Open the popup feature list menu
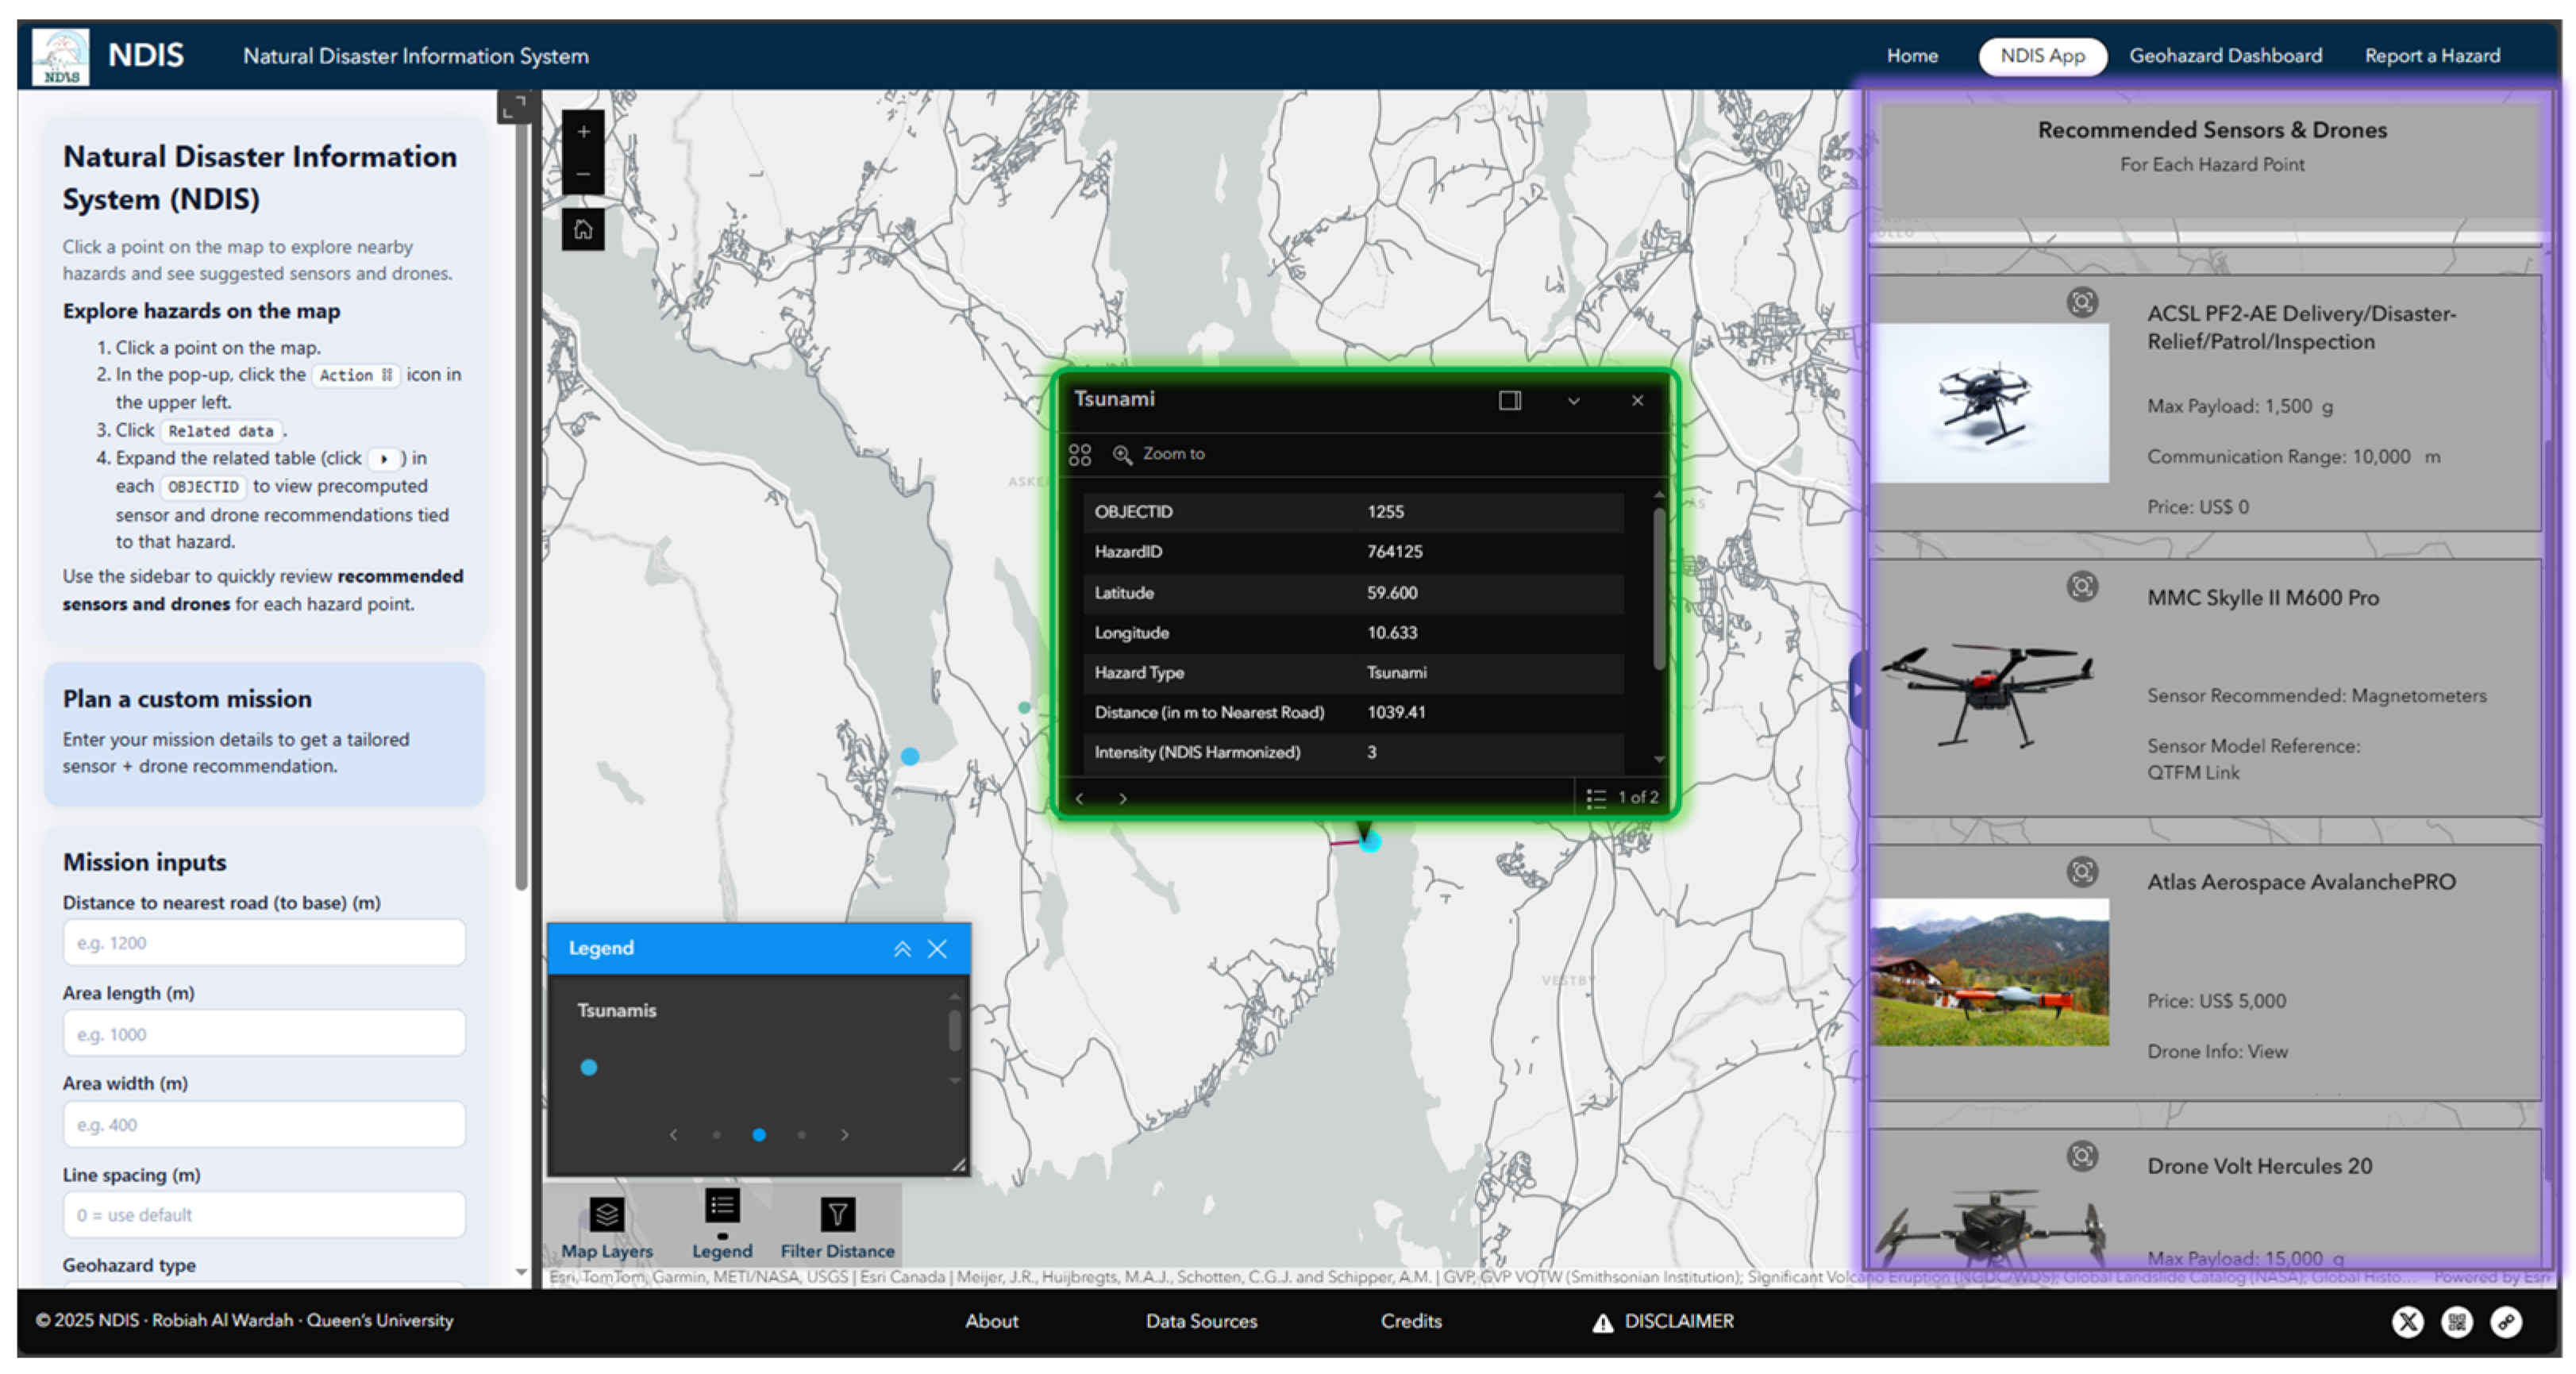The height and width of the screenshot is (1374, 2576). [x=1596, y=797]
